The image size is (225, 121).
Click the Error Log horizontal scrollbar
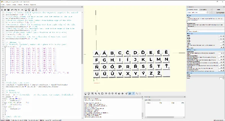point(161,117)
